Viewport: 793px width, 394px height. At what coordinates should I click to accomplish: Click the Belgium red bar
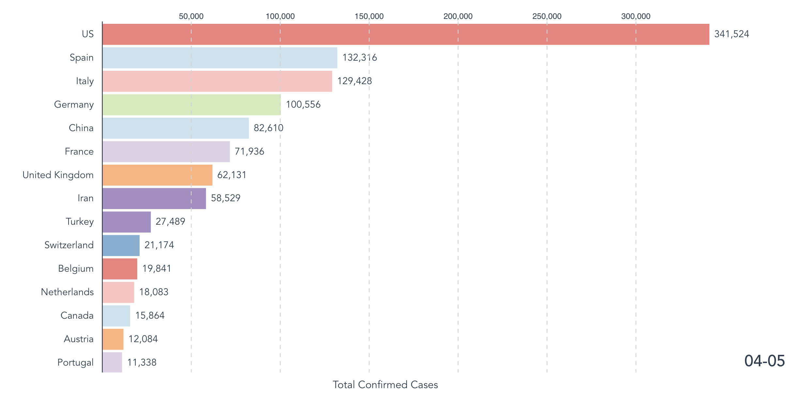point(120,269)
